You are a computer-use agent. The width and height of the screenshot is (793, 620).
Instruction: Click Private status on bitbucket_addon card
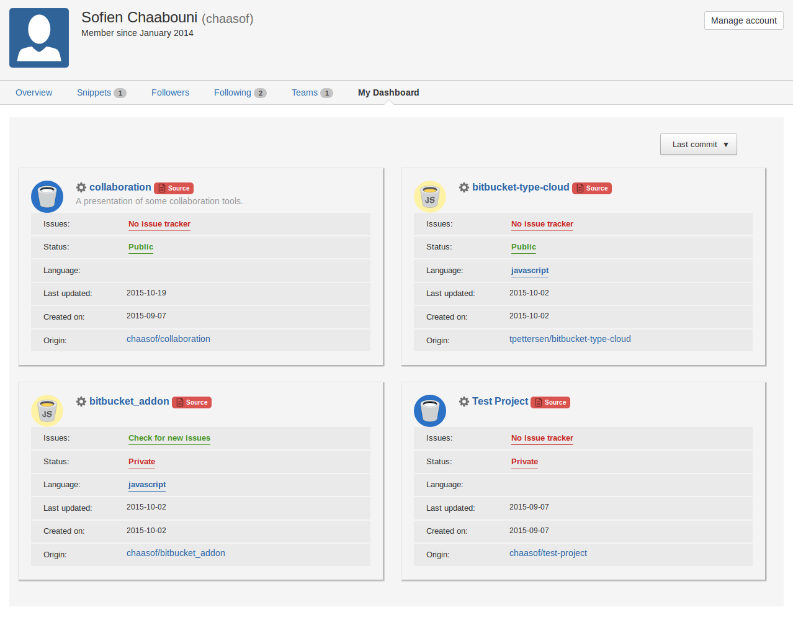point(142,462)
